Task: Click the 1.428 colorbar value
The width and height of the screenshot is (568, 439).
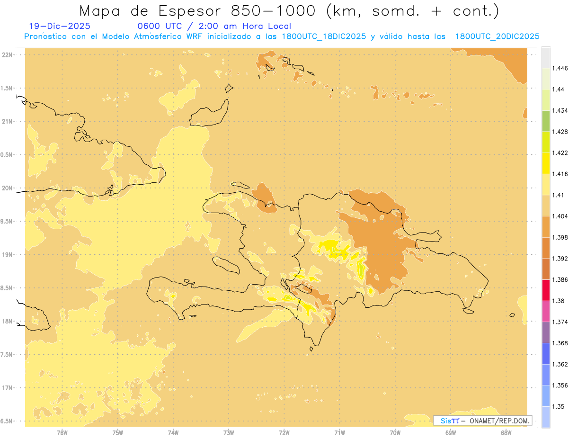Action: (x=560, y=132)
